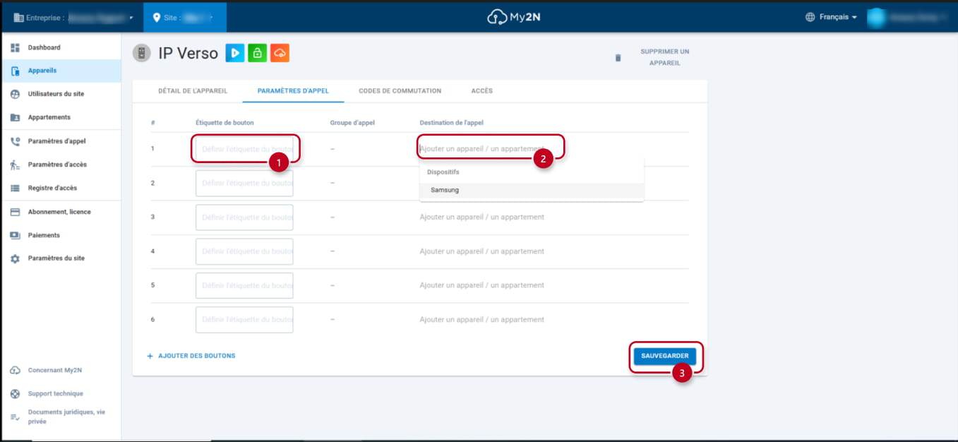Open the Français language dropdown
The height and width of the screenshot is (442, 958).
[838, 17]
